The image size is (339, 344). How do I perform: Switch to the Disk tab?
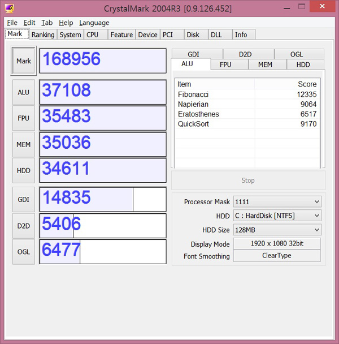point(196,35)
